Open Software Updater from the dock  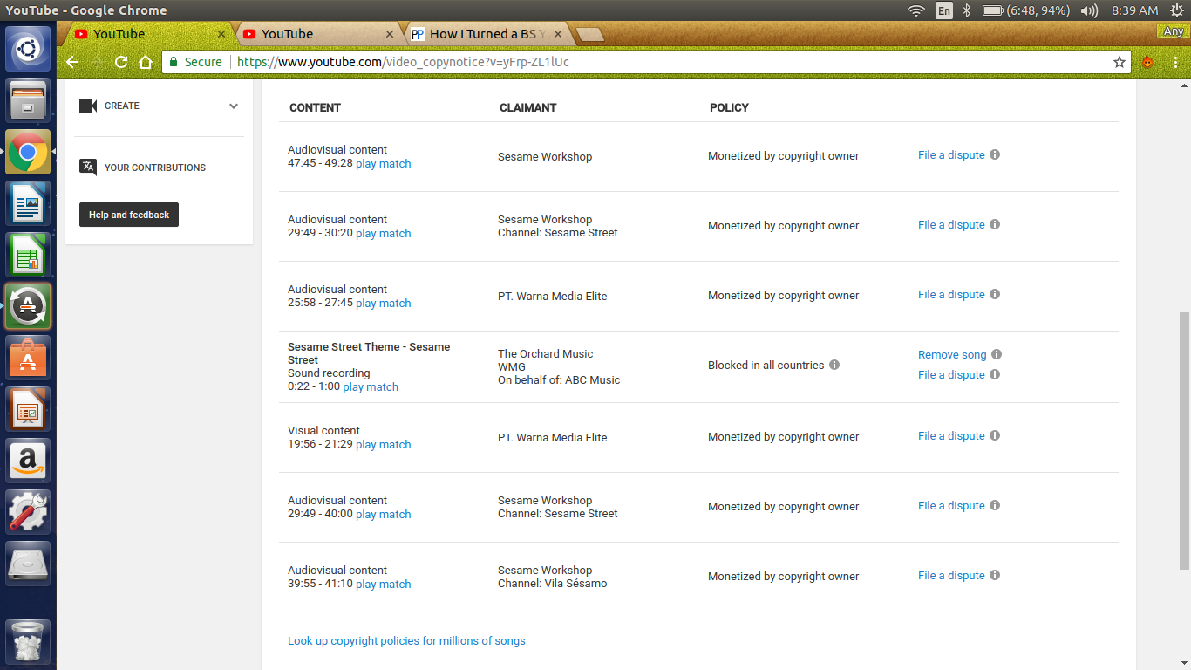click(28, 306)
